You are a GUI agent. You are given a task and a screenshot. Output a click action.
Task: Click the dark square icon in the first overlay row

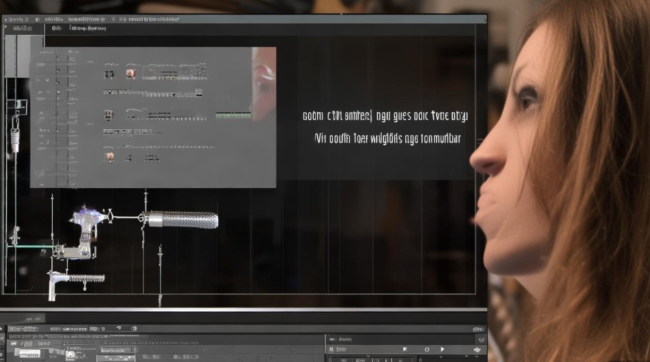109,74
